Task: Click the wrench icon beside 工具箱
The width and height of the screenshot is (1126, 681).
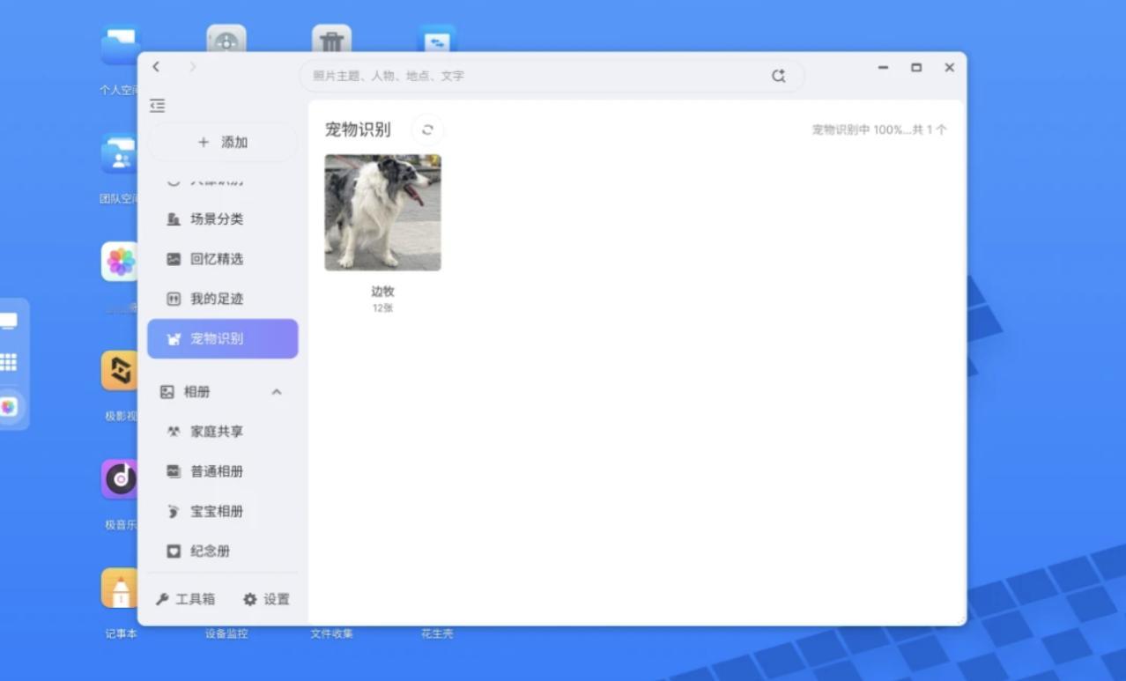Action: coord(162,599)
